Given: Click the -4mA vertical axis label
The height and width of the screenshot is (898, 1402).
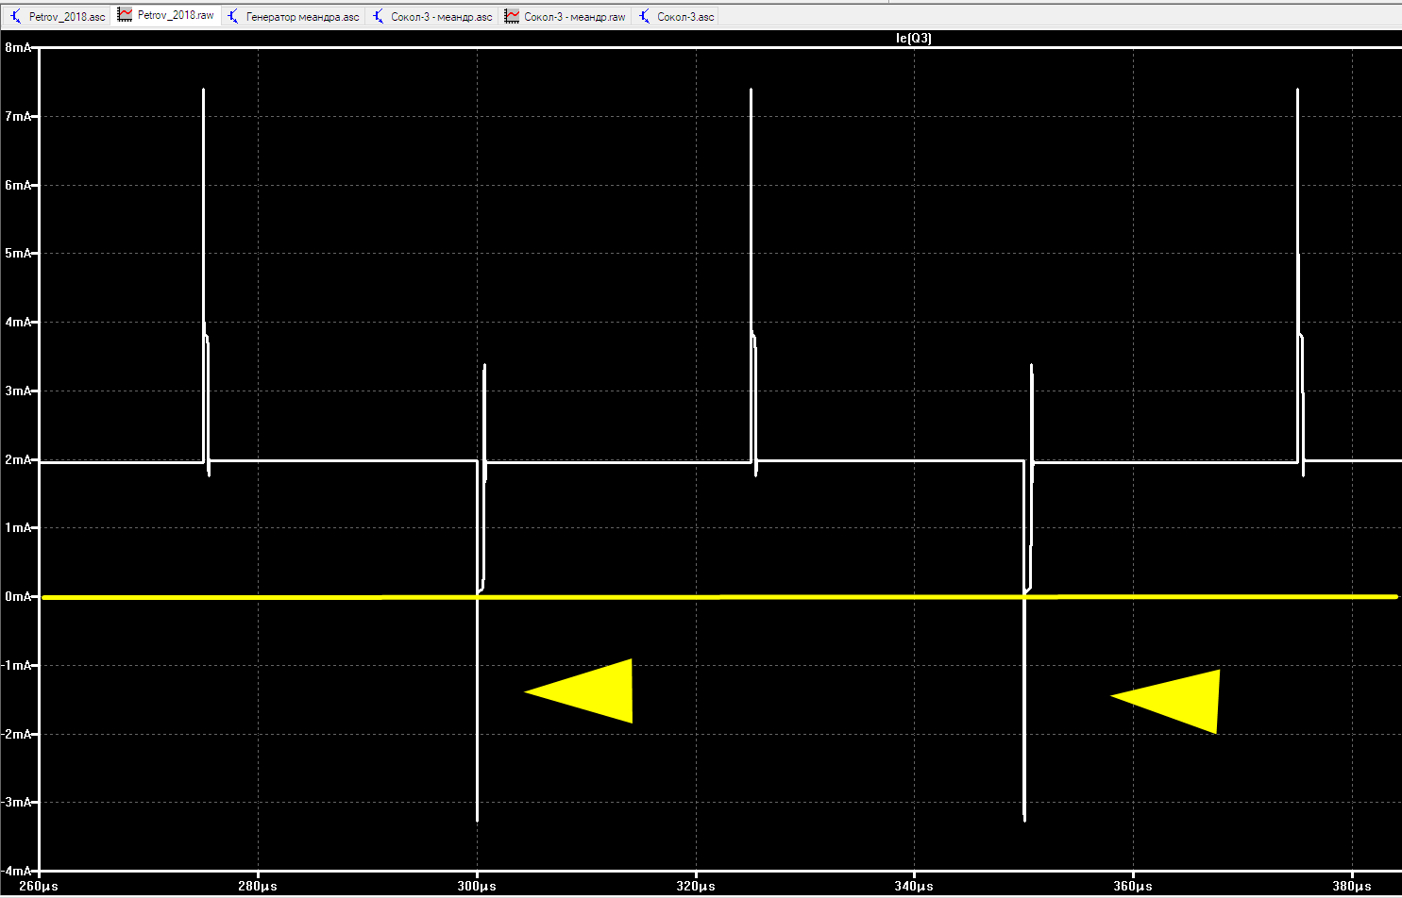Looking at the screenshot, I should pos(16,871).
